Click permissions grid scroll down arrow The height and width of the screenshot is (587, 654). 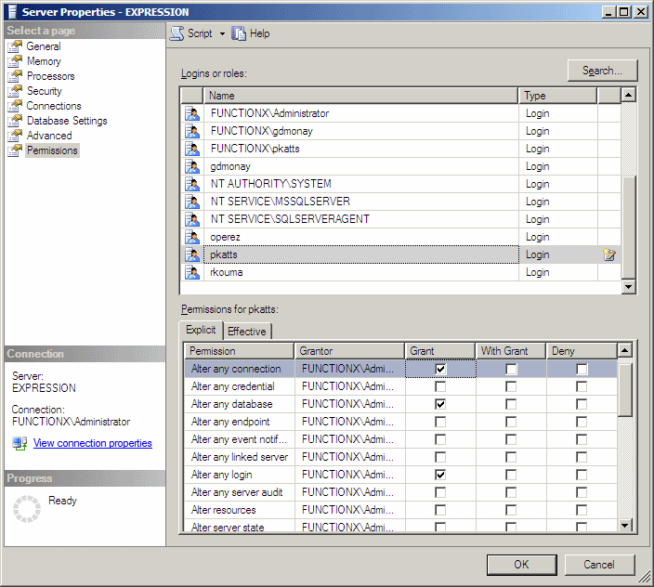pos(624,525)
